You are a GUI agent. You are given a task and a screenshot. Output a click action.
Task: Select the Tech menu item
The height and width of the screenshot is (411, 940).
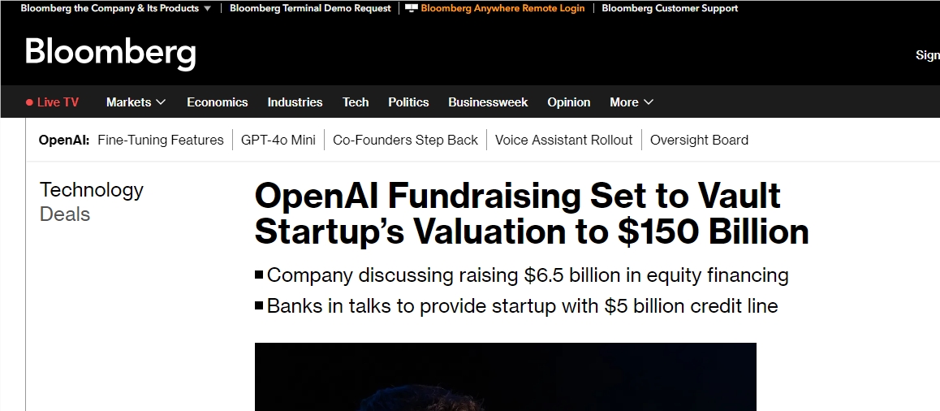[x=356, y=102]
